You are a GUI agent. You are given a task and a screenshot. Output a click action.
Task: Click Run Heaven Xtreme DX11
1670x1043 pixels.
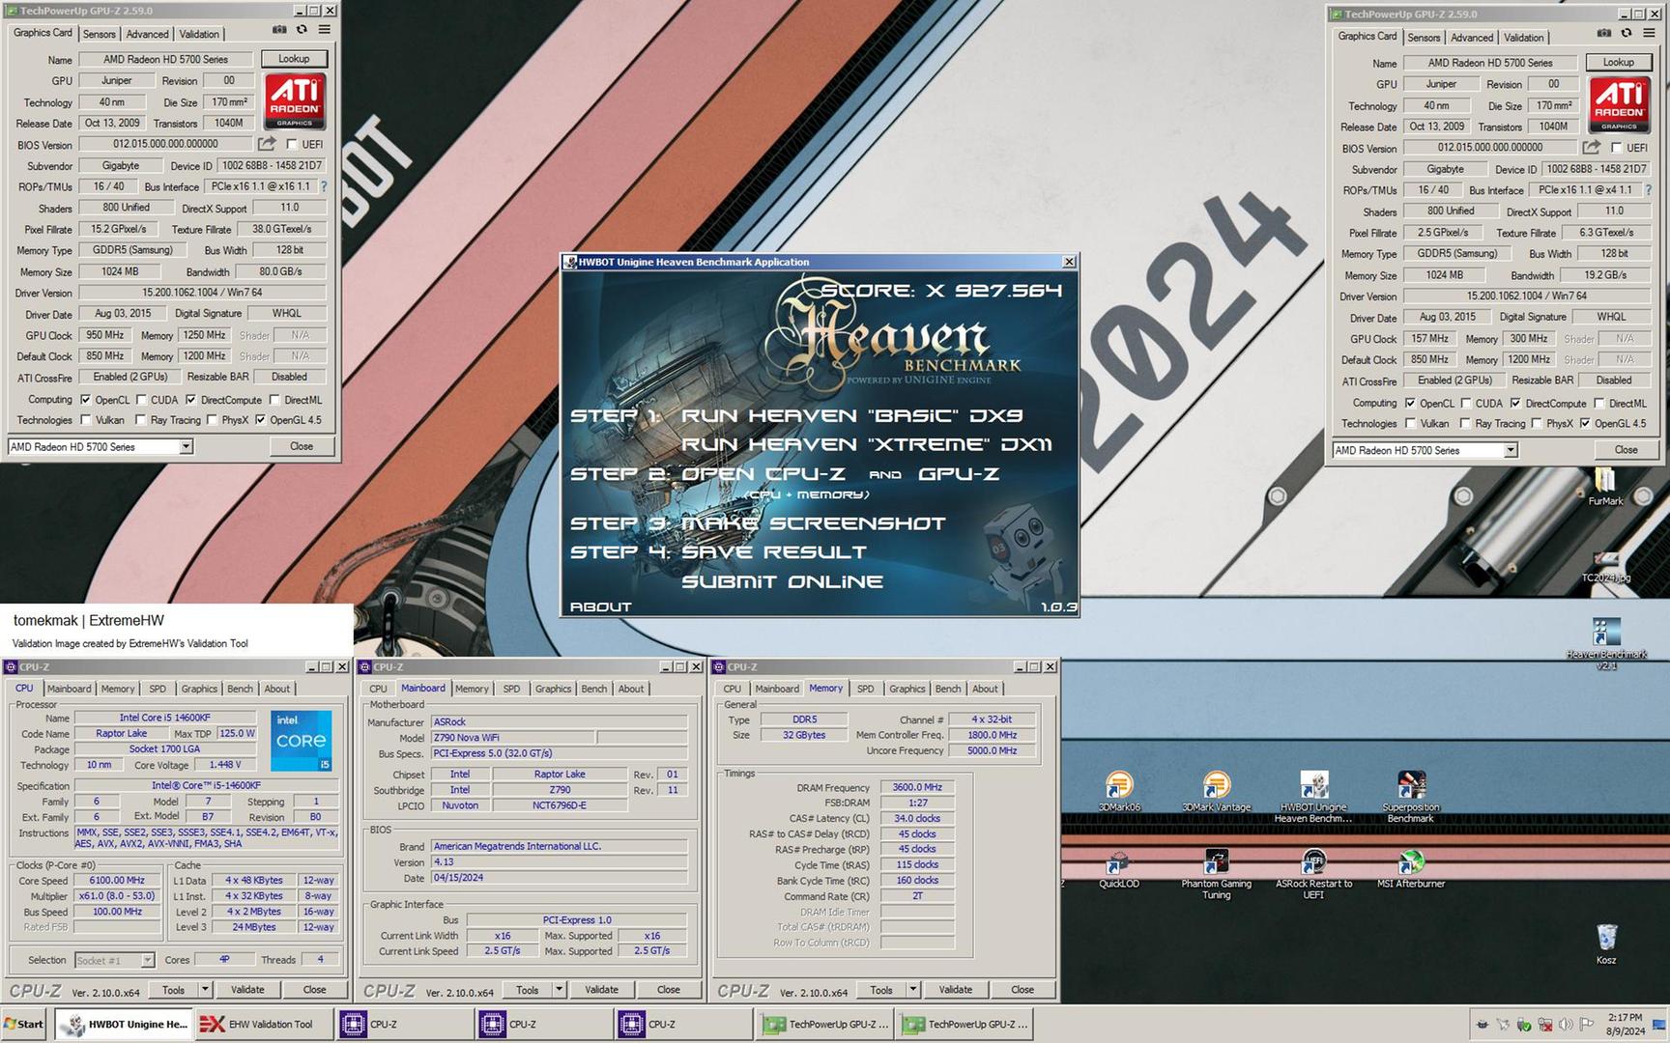point(866,444)
